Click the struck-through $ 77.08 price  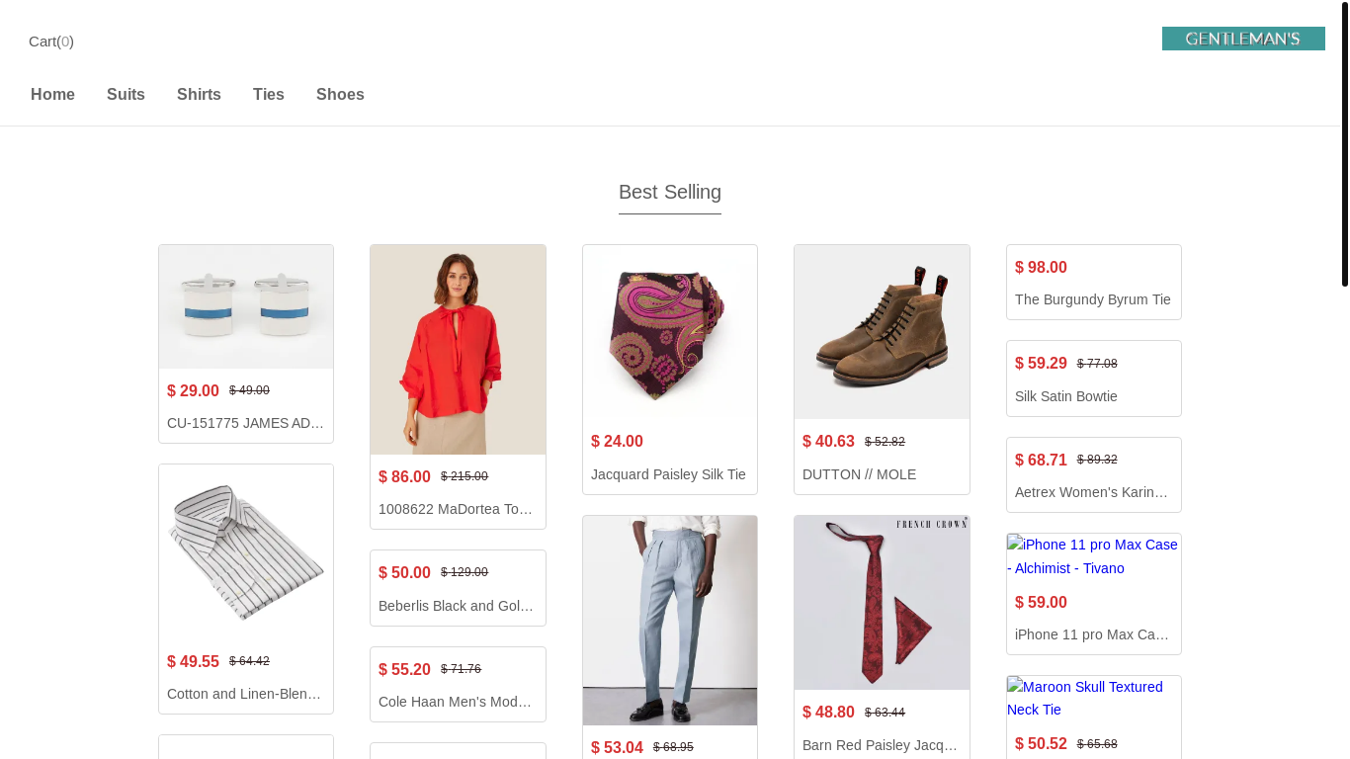(x=1097, y=364)
